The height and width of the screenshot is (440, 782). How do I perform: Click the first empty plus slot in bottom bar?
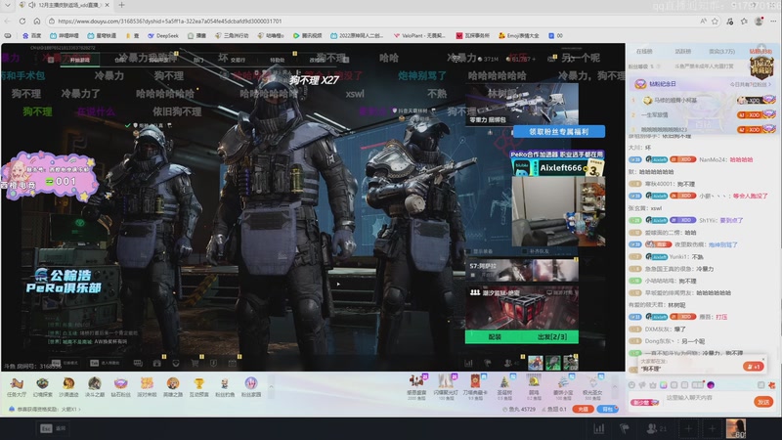click(688, 428)
